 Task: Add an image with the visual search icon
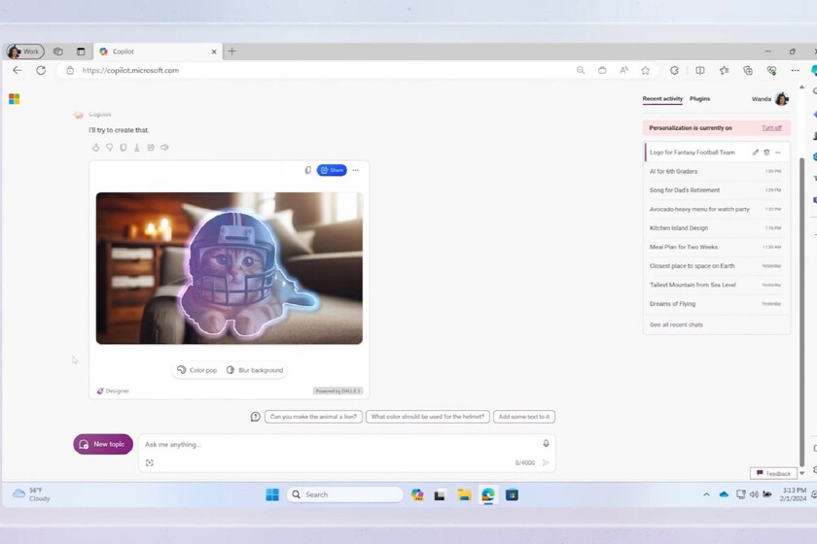(x=150, y=462)
